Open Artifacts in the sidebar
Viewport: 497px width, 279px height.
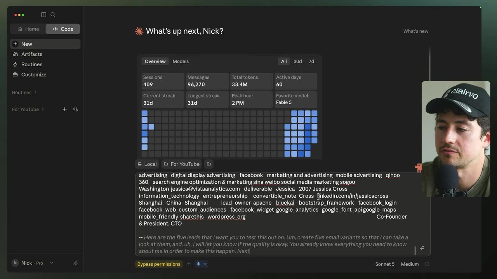click(x=45, y=54)
